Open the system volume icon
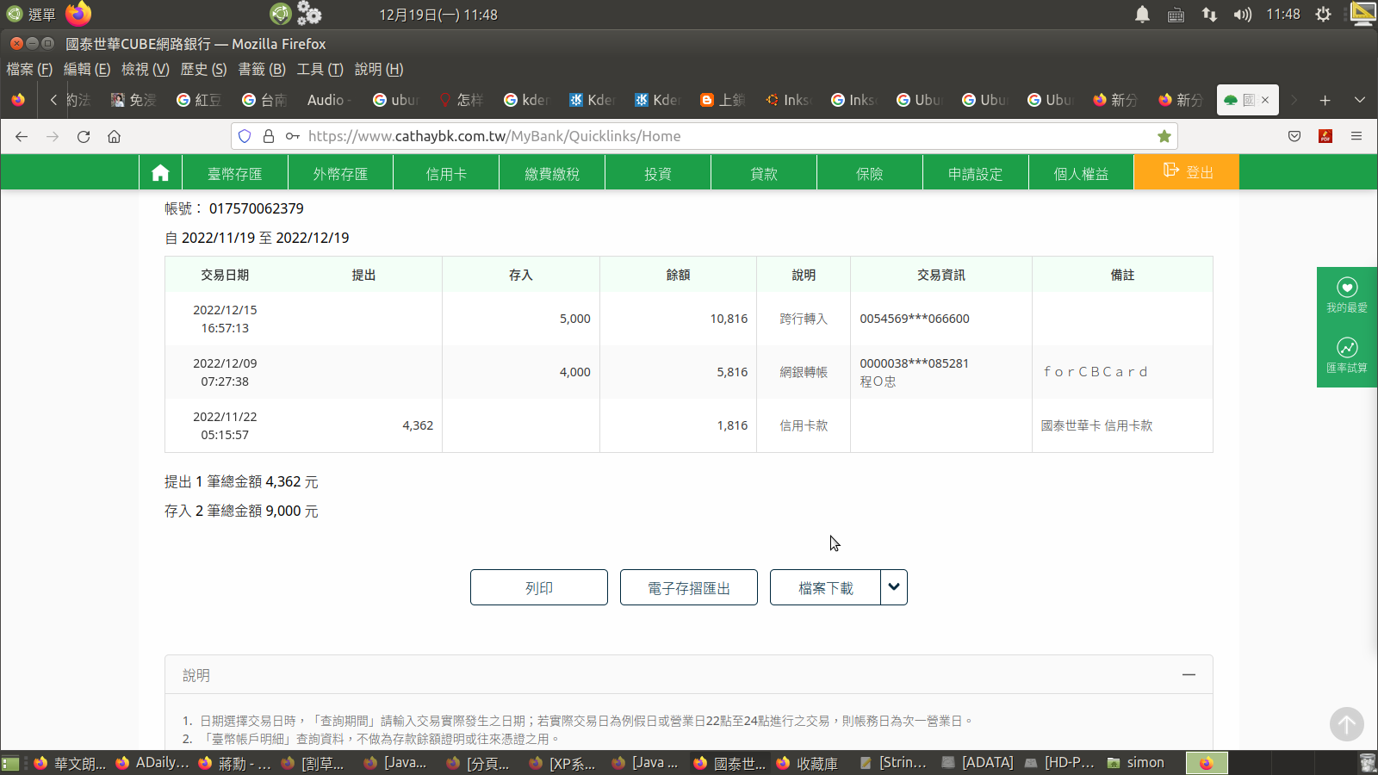 [x=1242, y=14]
